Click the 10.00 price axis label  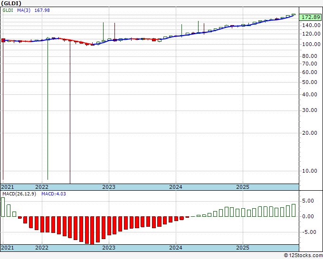point(310,171)
